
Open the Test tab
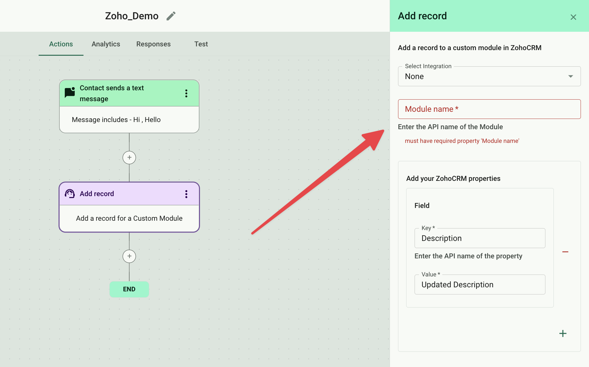pyautogui.click(x=201, y=44)
